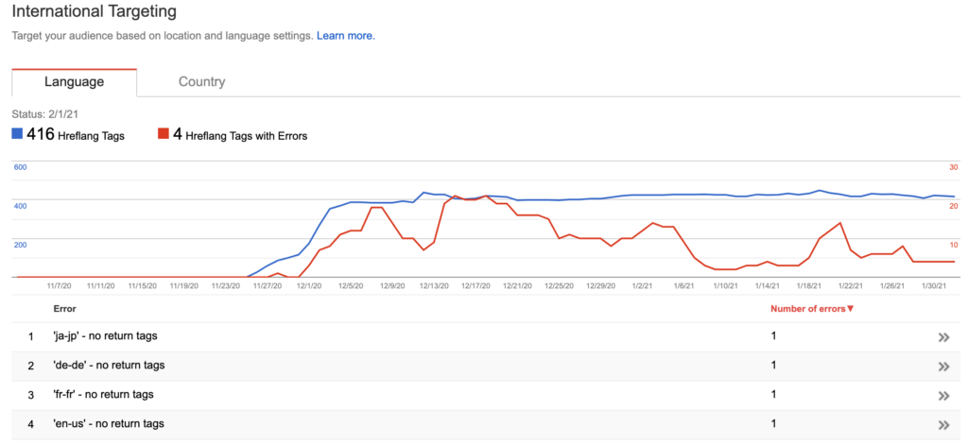Click the Error column header
This screenshot has width=968, height=444.
[65, 308]
